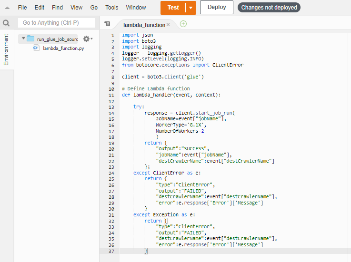Collapse the run_glue_job_source folder tree
Screen dimensions: 351x262
[x=23, y=39]
